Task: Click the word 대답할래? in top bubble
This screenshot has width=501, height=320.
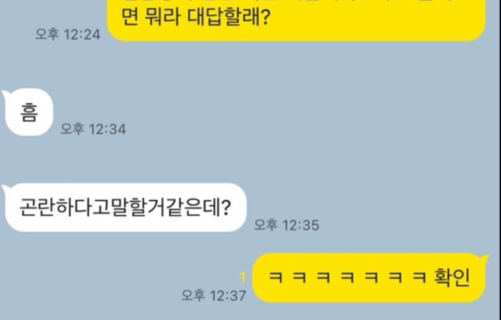Action: click(228, 17)
